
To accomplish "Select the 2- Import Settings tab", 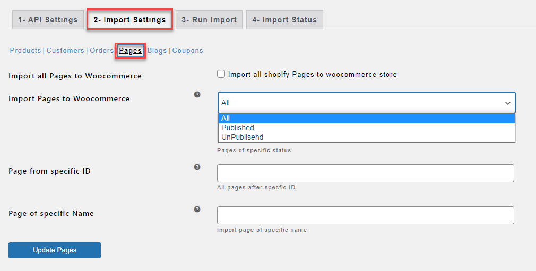I will tap(129, 20).
